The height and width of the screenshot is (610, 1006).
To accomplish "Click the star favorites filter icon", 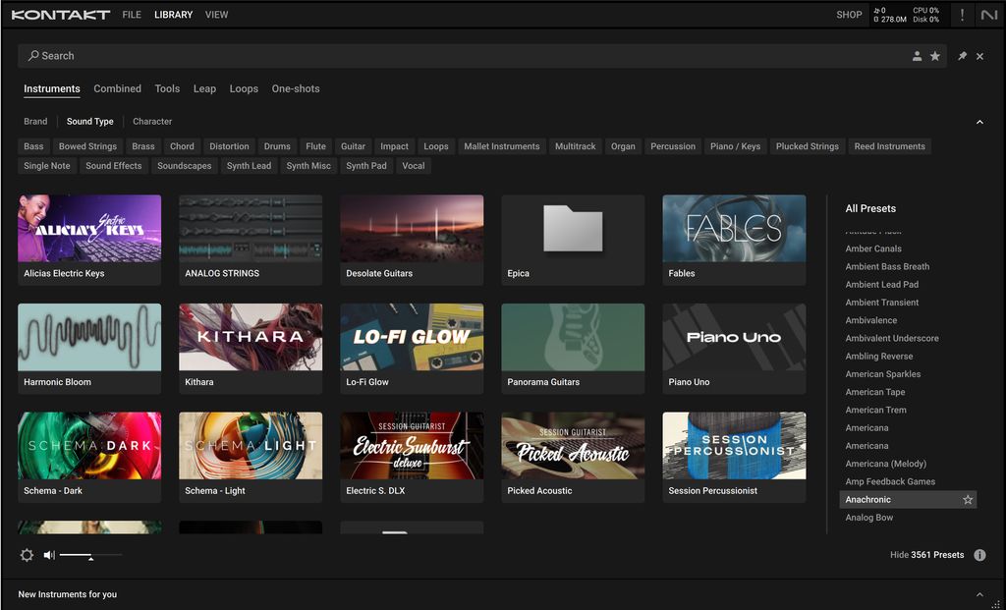I will coord(934,56).
